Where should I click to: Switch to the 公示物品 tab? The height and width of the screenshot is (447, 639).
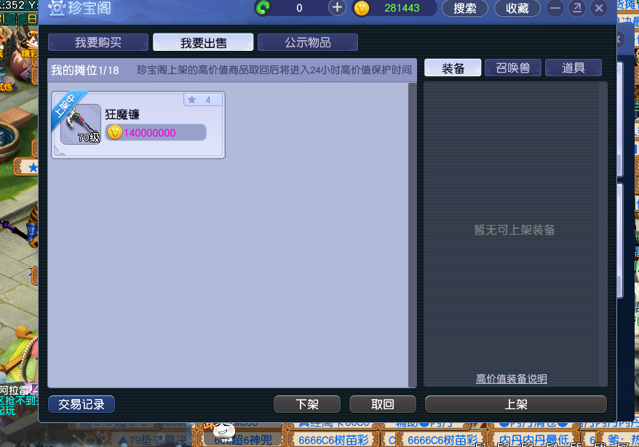coord(308,42)
